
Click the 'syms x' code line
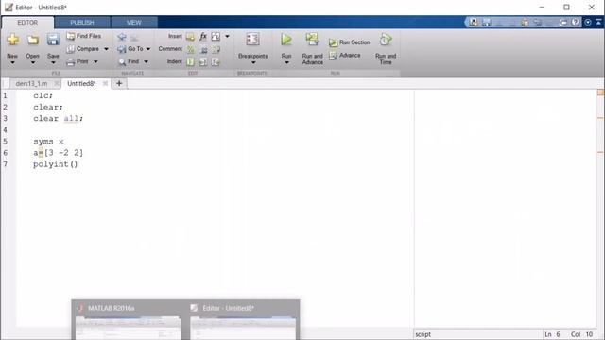pos(48,142)
